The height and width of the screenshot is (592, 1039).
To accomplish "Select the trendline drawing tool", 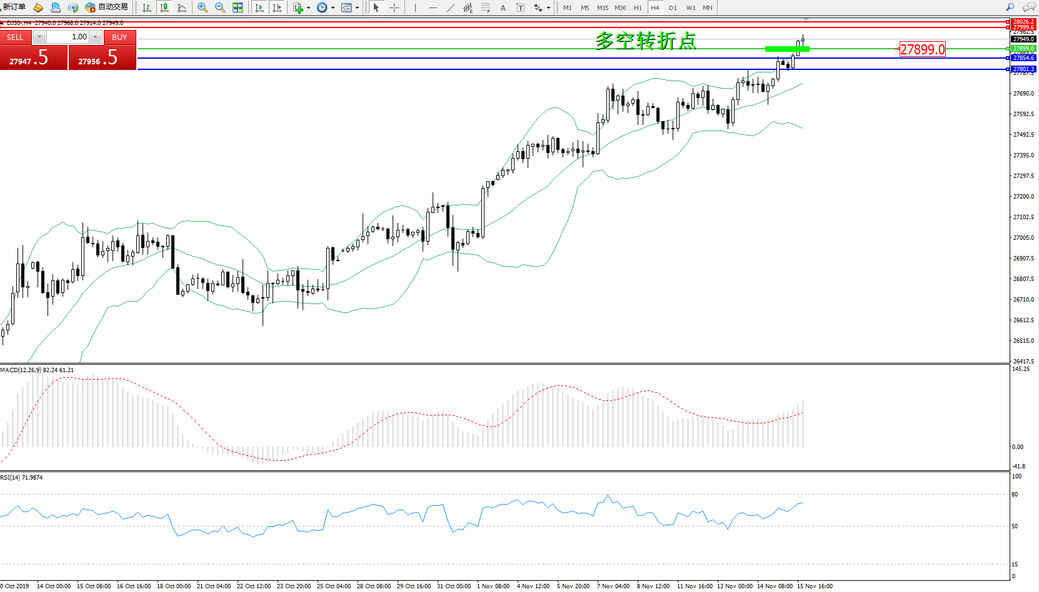I will click(x=451, y=7).
